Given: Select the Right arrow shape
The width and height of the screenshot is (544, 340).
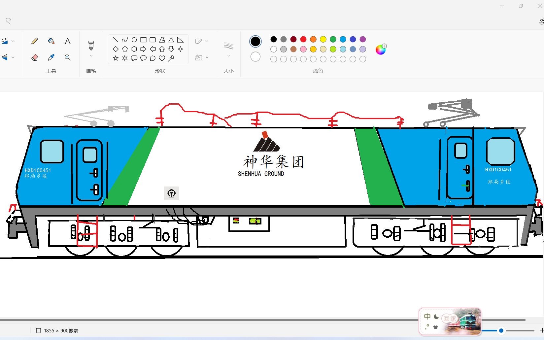Looking at the screenshot, I should coord(143,49).
